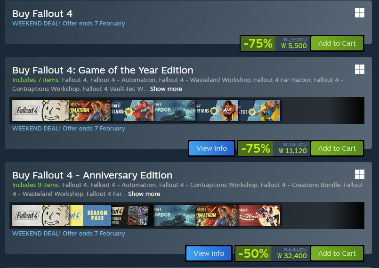Click the -50% discount badge
The width and height of the screenshot is (379, 268).
click(253, 253)
